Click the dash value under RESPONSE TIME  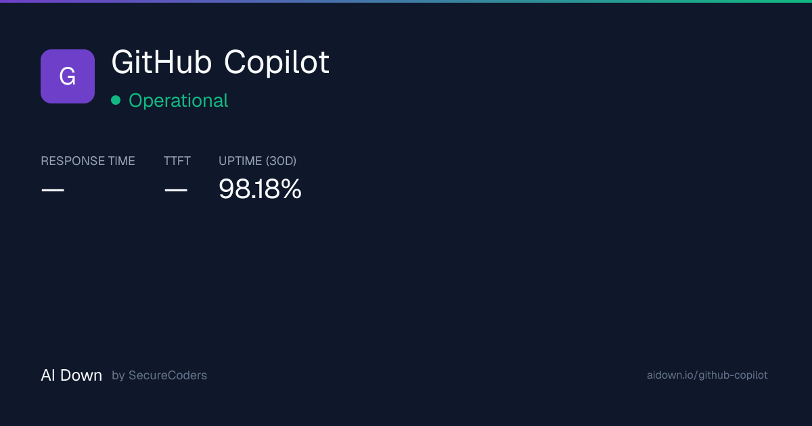tap(52, 190)
